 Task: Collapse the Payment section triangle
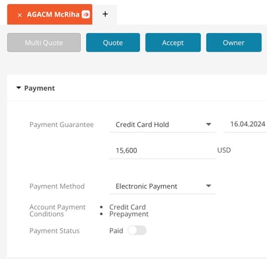pyautogui.click(x=19, y=88)
